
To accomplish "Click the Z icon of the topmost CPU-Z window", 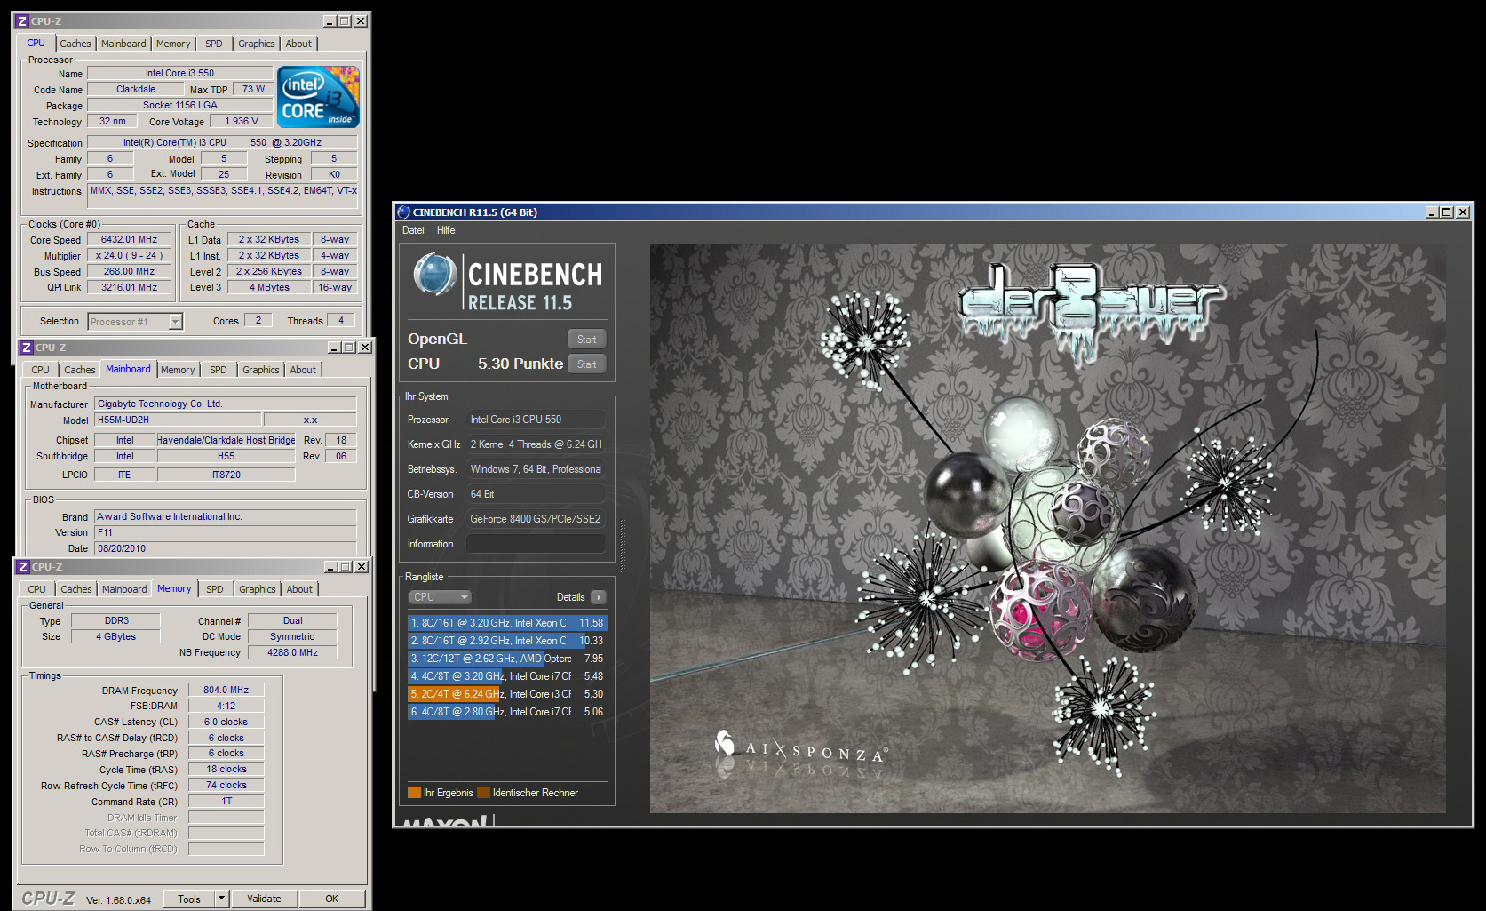I will coord(22,21).
